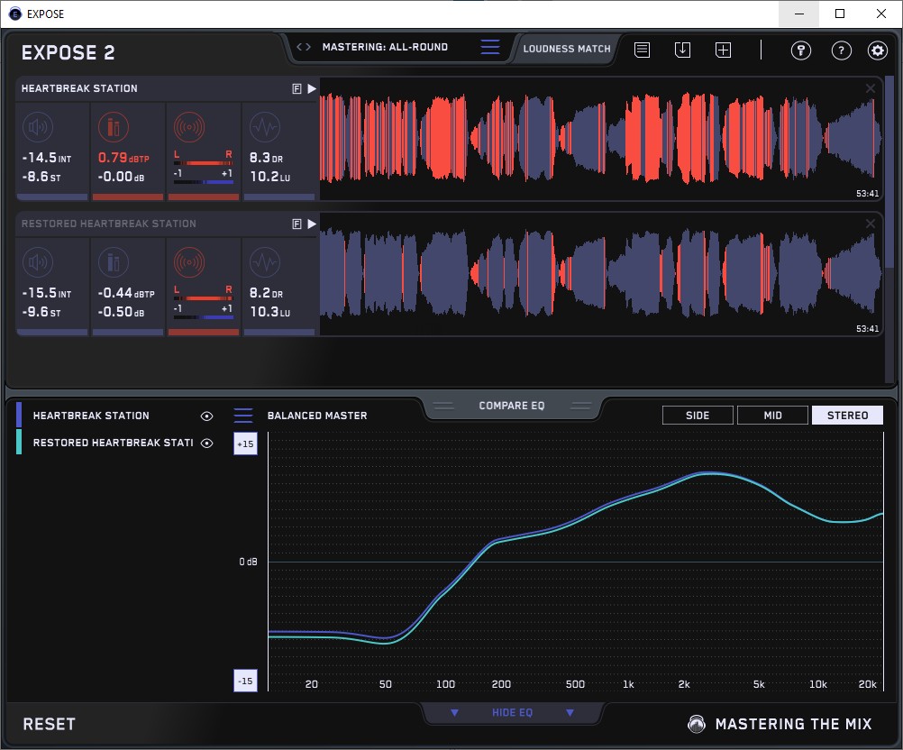Click the Restored Heartbreak Station waveform display
903x750 pixels.
(601, 274)
